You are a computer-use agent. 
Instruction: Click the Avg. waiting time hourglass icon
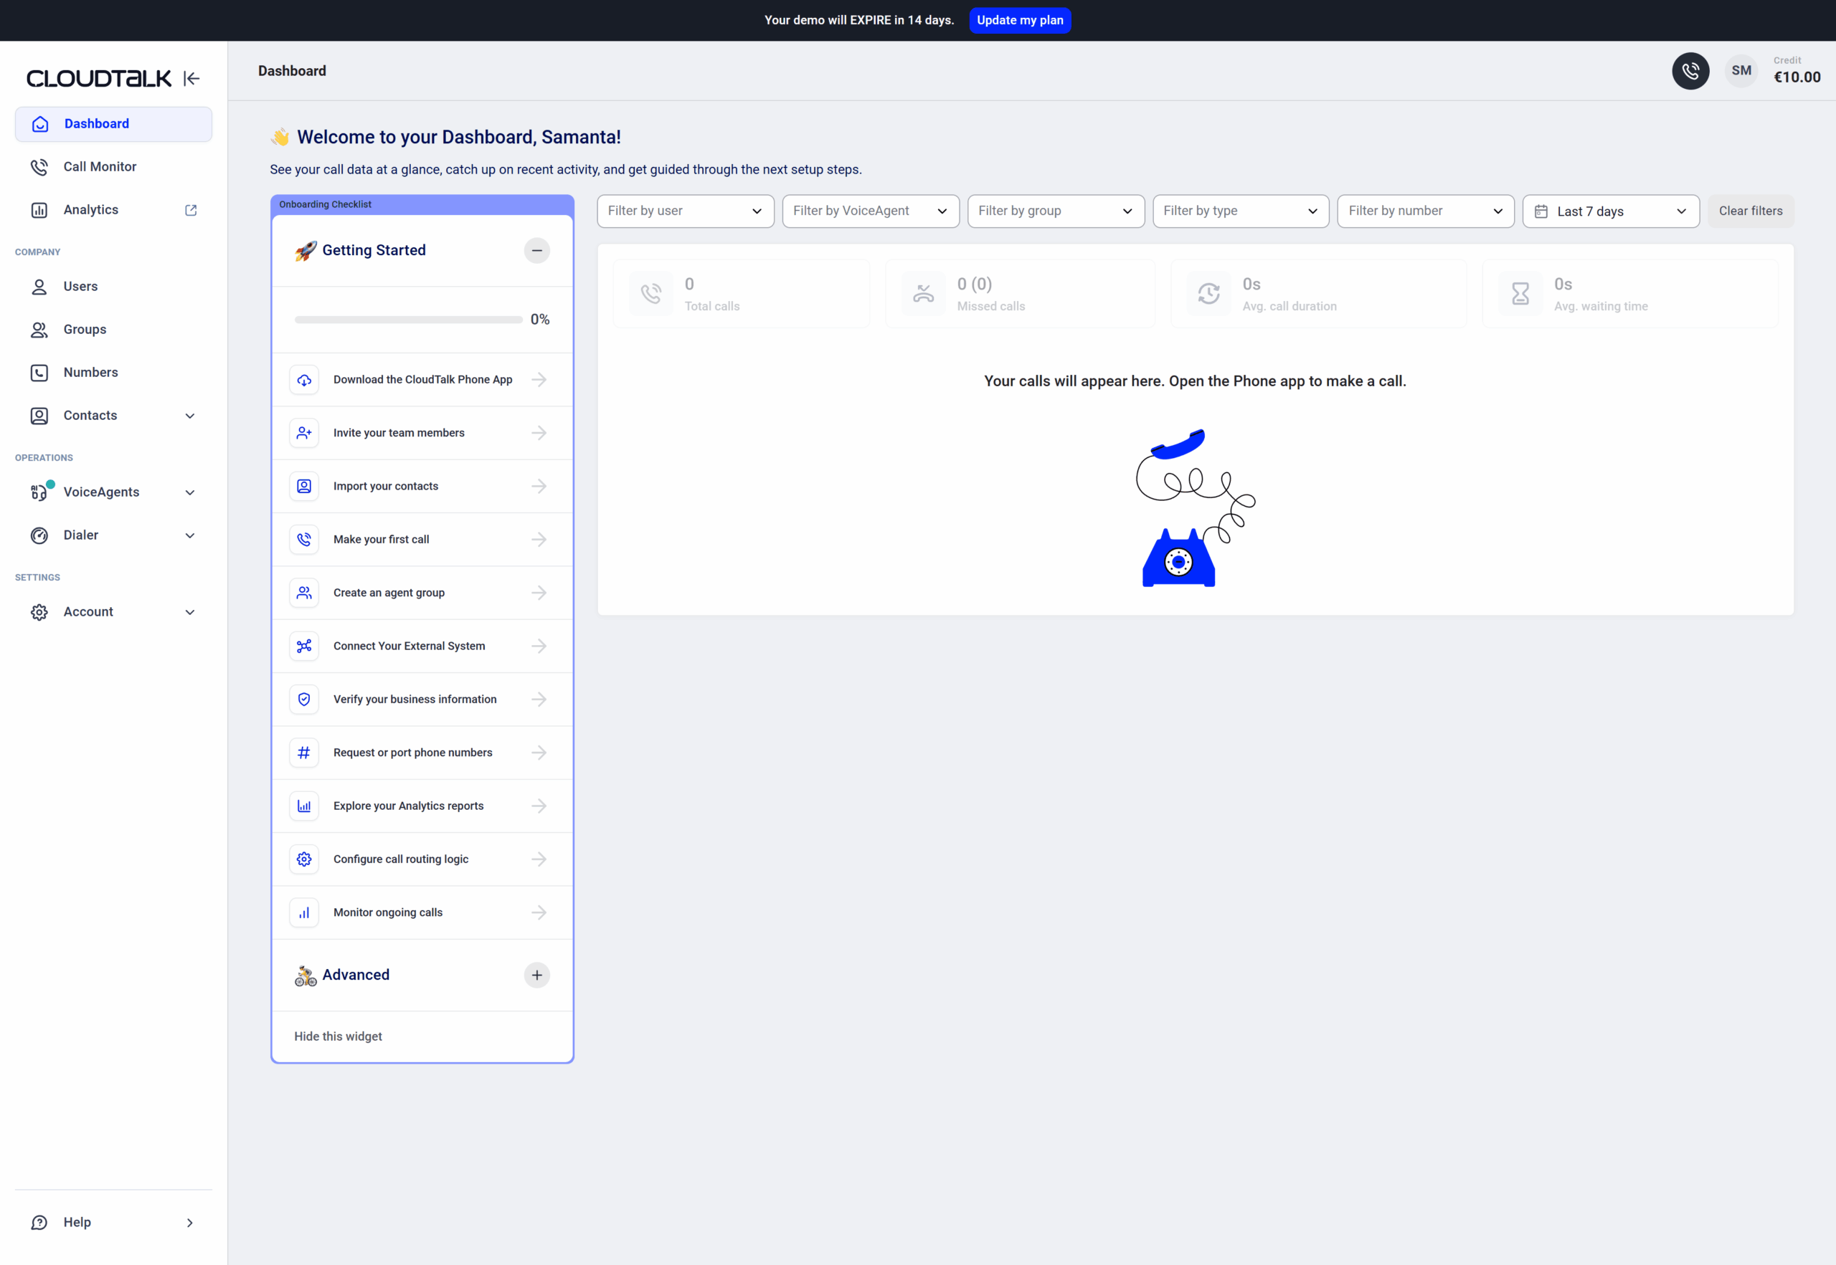[1520, 294]
